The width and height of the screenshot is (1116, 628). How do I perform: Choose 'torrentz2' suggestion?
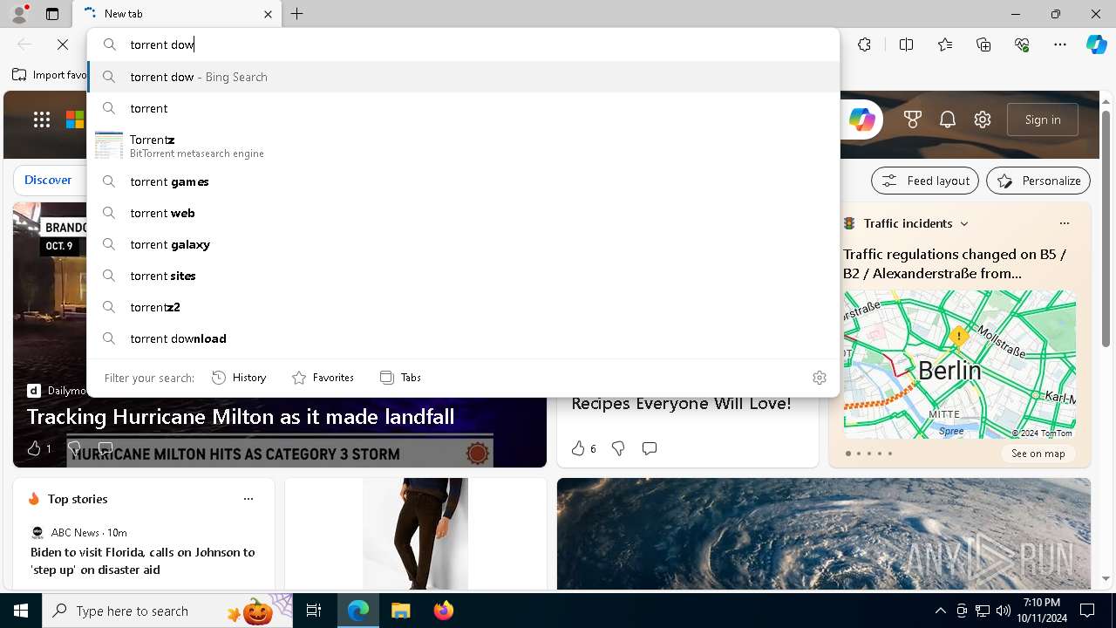coord(463,307)
